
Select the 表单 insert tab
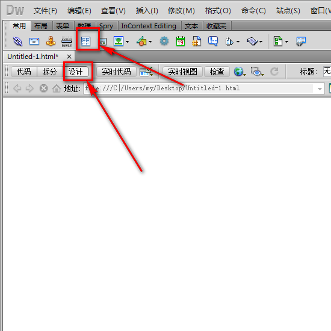pyautogui.click(x=63, y=26)
